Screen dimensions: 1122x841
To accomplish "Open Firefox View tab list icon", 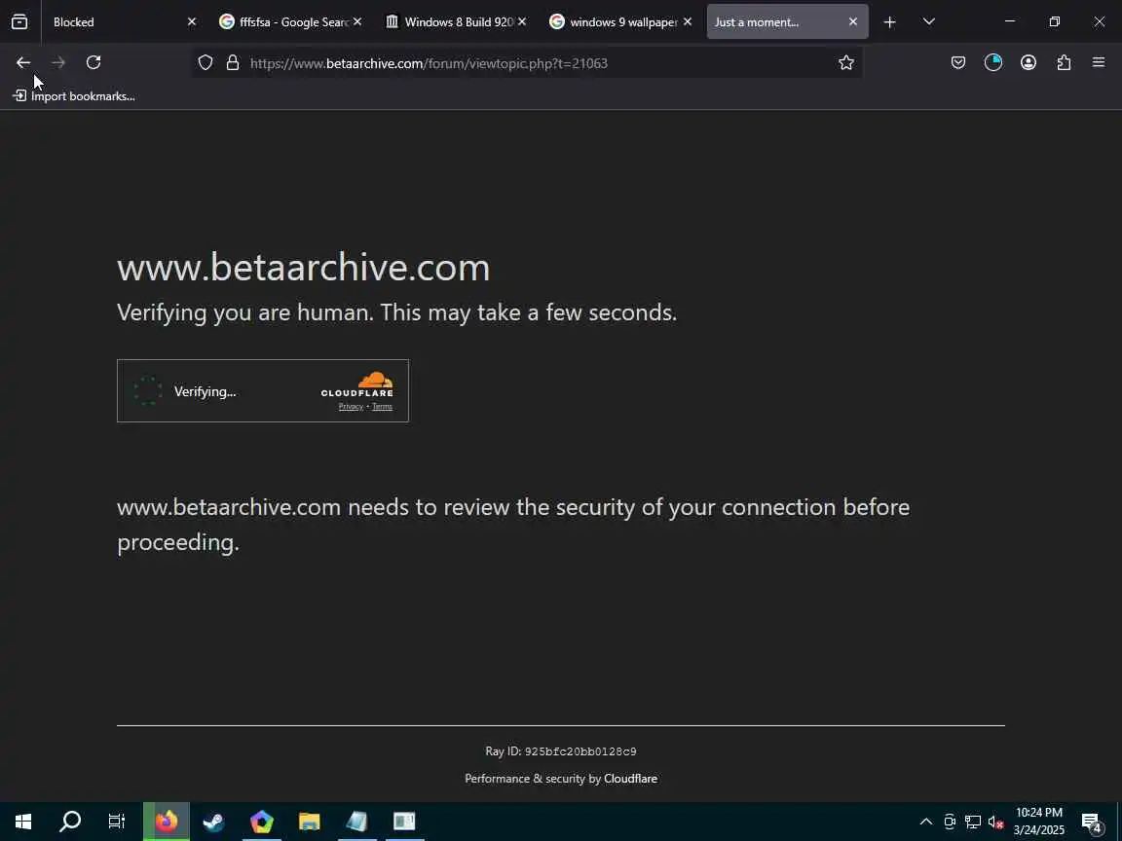I will click(x=20, y=22).
